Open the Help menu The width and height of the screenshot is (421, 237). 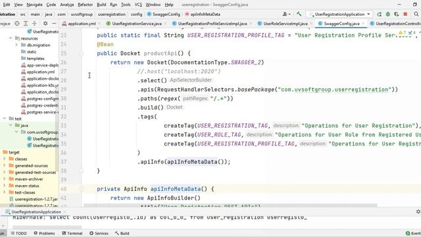click(x=169, y=5)
